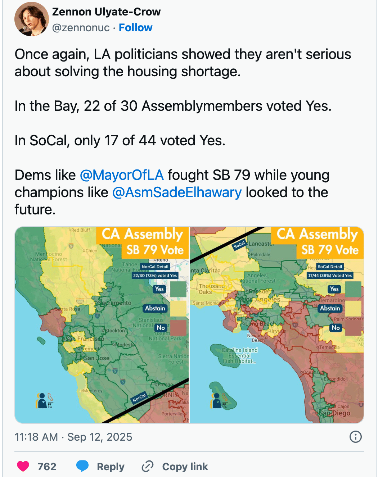Open the @AsmSadeElhawary mention link

tap(177, 192)
